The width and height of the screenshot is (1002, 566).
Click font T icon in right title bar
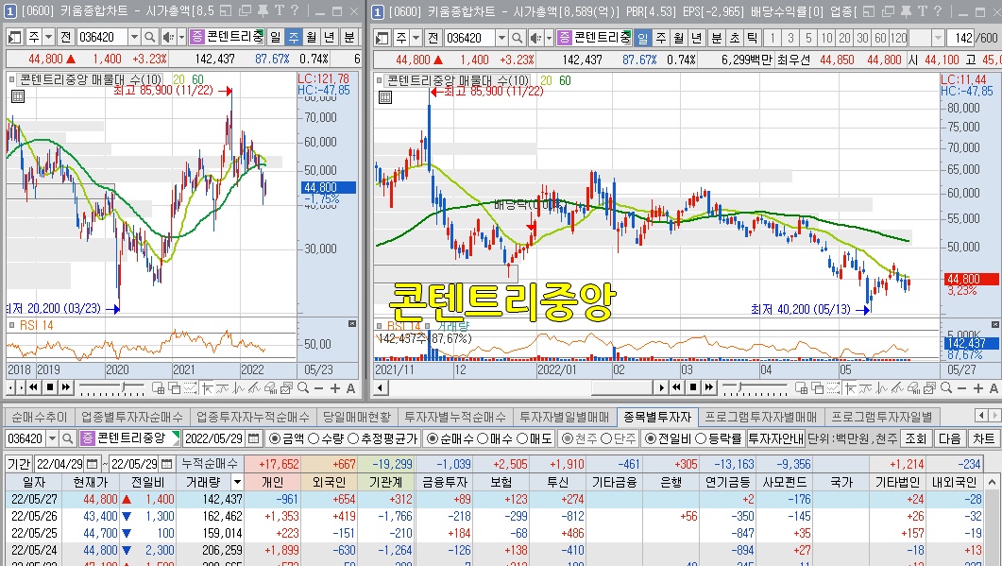pyautogui.click(x=922, y=11)
